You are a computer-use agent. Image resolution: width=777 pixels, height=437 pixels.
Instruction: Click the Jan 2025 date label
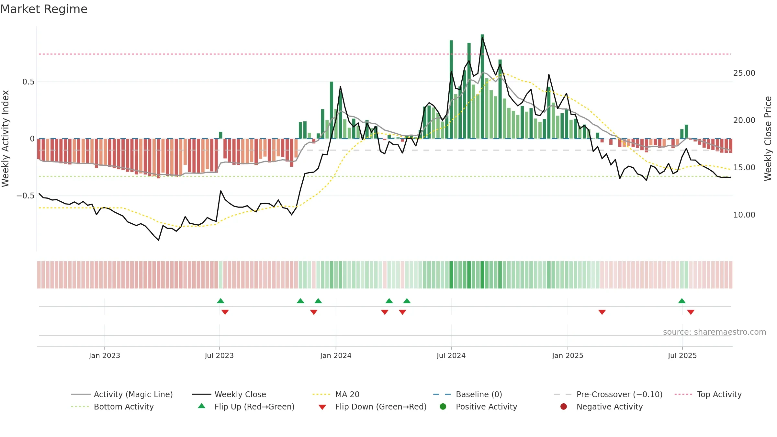coord(568,355)
